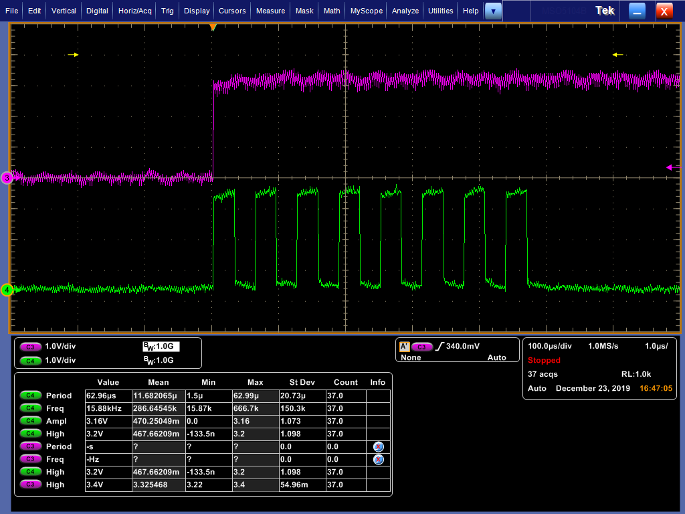Open the Cursors menu
The width and height of the screenshot is (685, 514).
(232, 11)
